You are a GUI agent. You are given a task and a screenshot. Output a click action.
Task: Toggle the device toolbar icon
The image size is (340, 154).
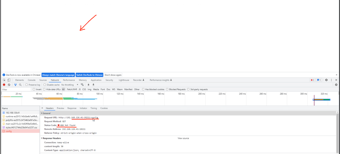(x=9, y=80)
